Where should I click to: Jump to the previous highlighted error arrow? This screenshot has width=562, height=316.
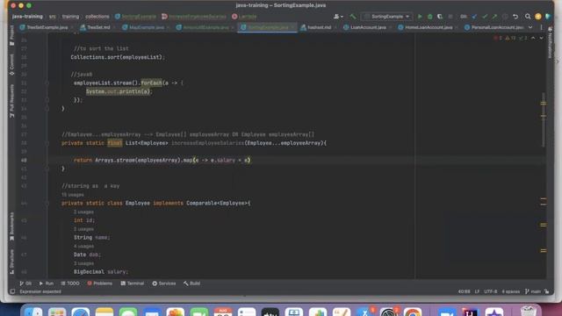coord(533,38)
